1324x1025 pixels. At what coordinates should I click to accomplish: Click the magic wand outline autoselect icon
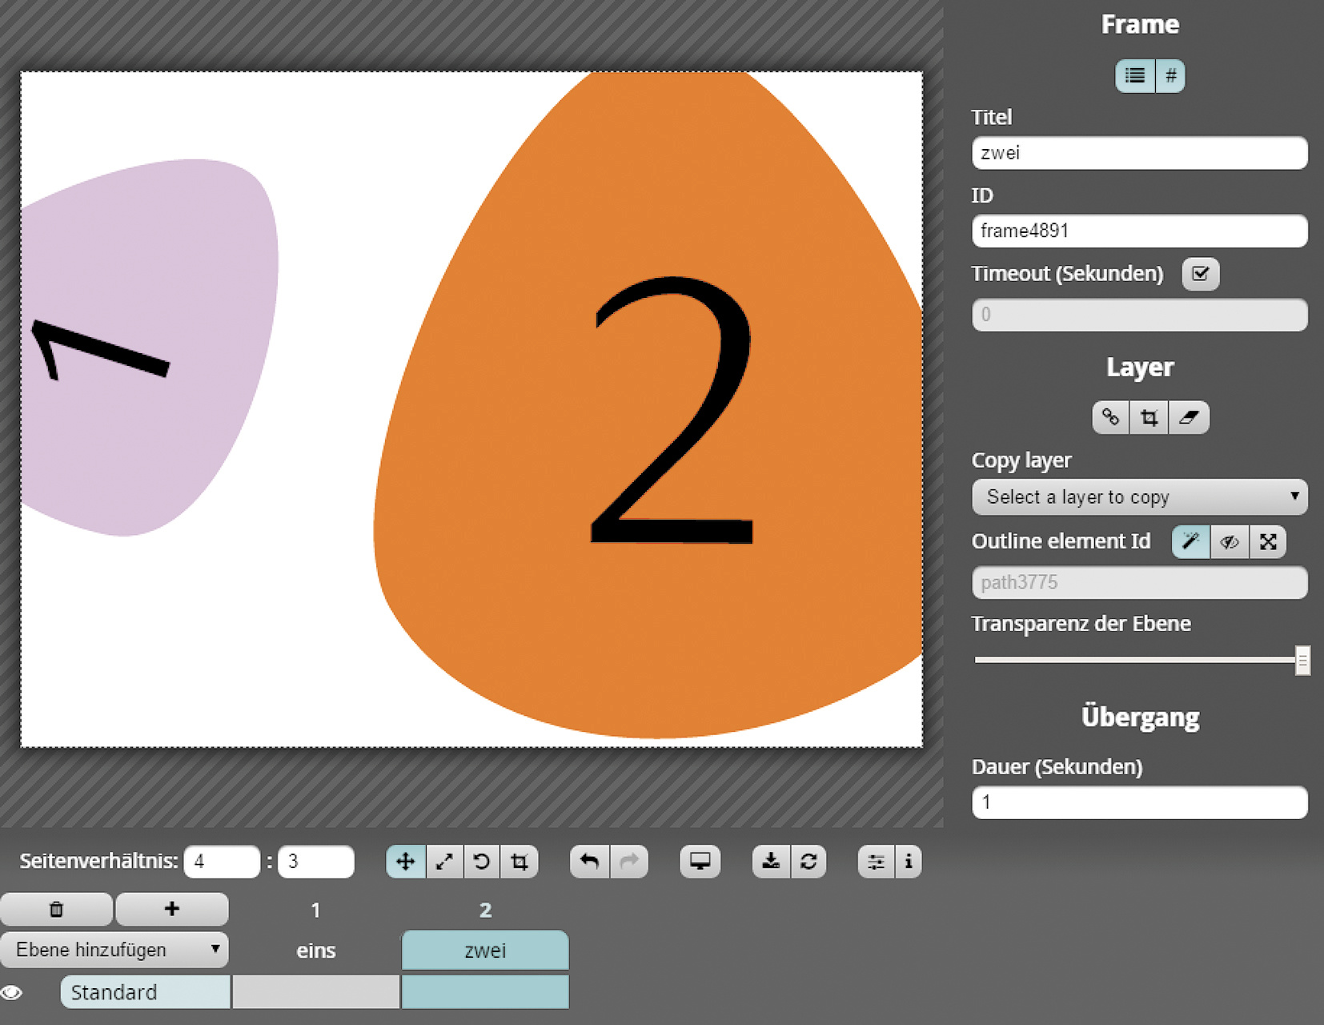tap(1191, 542)
